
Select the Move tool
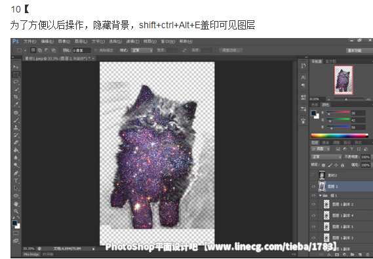(16, 67)
